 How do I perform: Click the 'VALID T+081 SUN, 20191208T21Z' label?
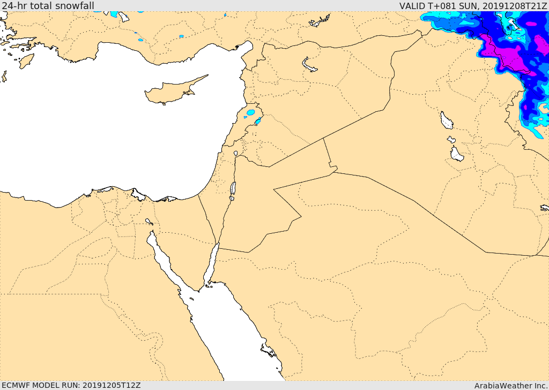tap(474, 5)
